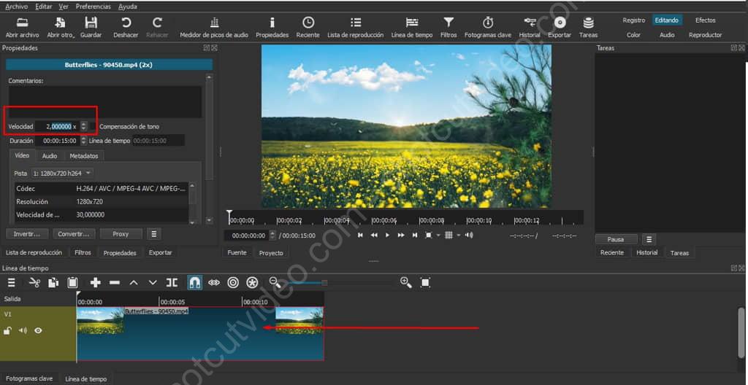This screenshot has height=385, width=748.
Task: Open the Editar menu
Action: pyautogui.click(x=44, y=7)
